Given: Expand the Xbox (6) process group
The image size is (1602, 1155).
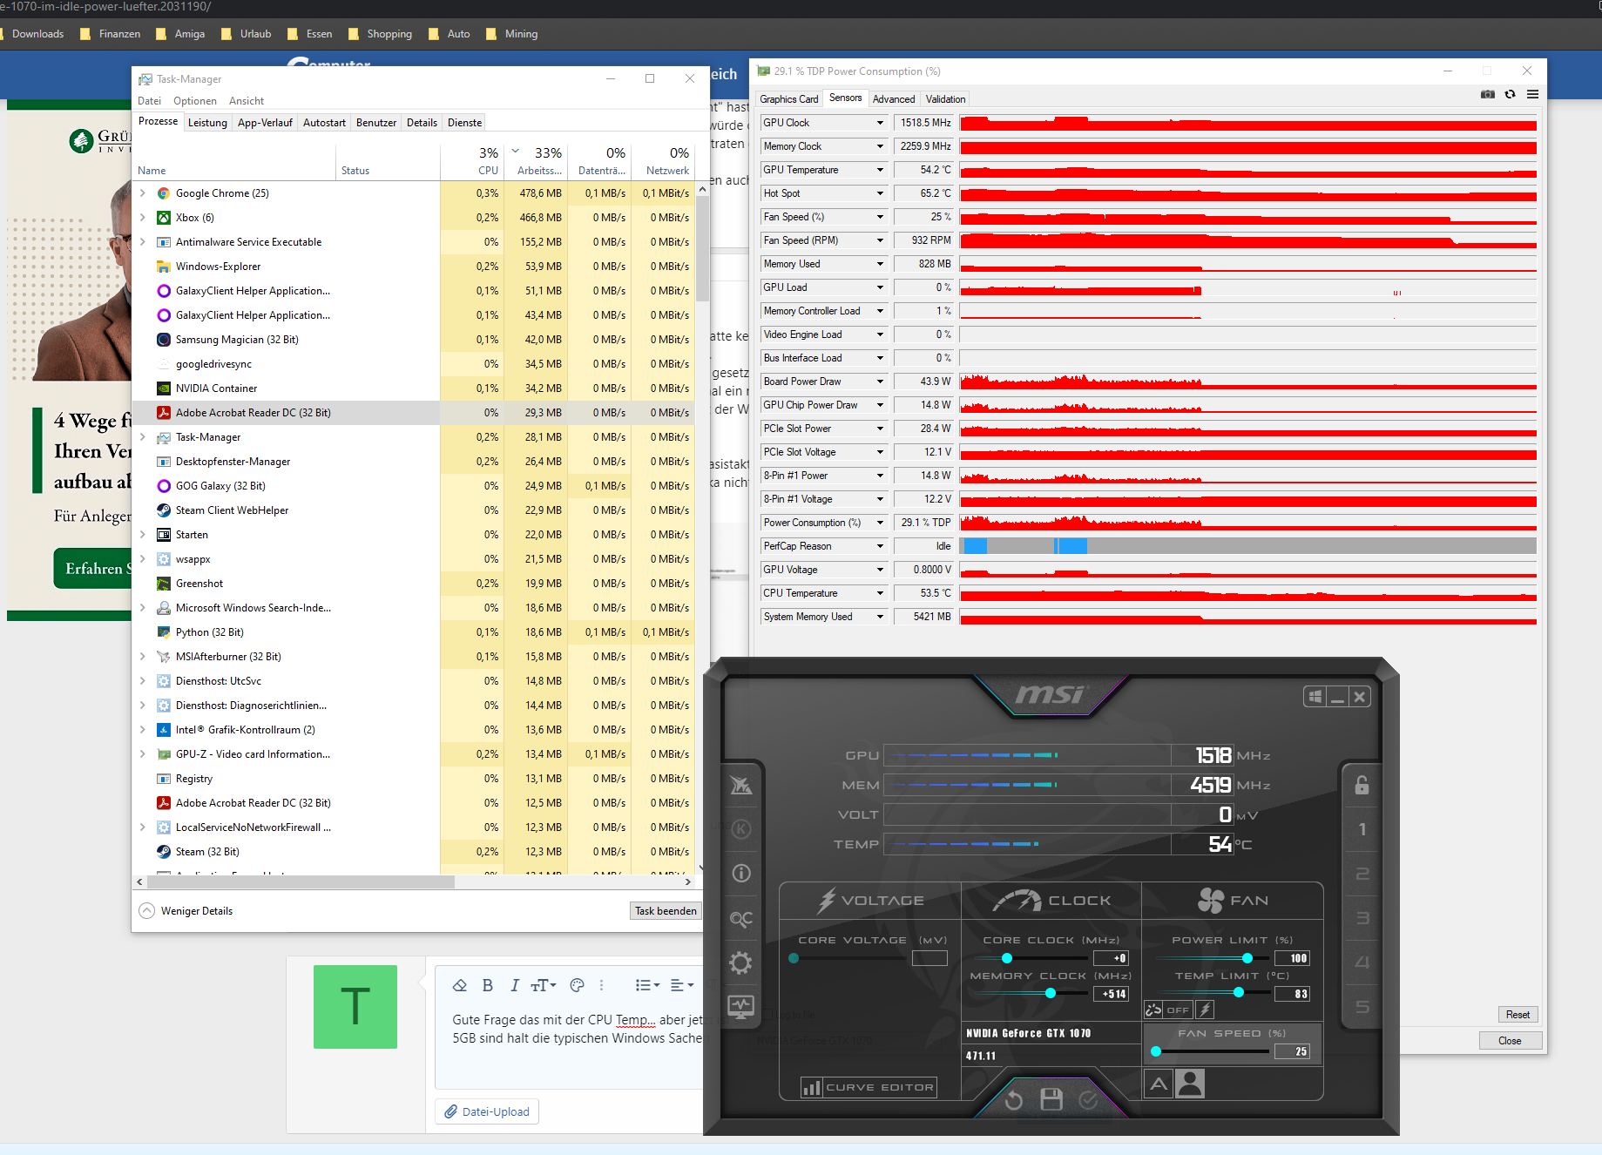Looking at the screenshot, I should [143, 218].
